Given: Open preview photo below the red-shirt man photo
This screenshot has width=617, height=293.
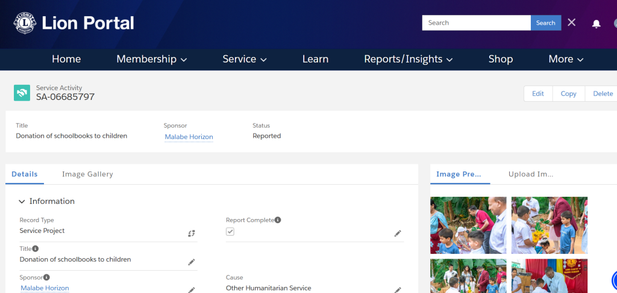Looking at the screenshot, I should (468, 276).
